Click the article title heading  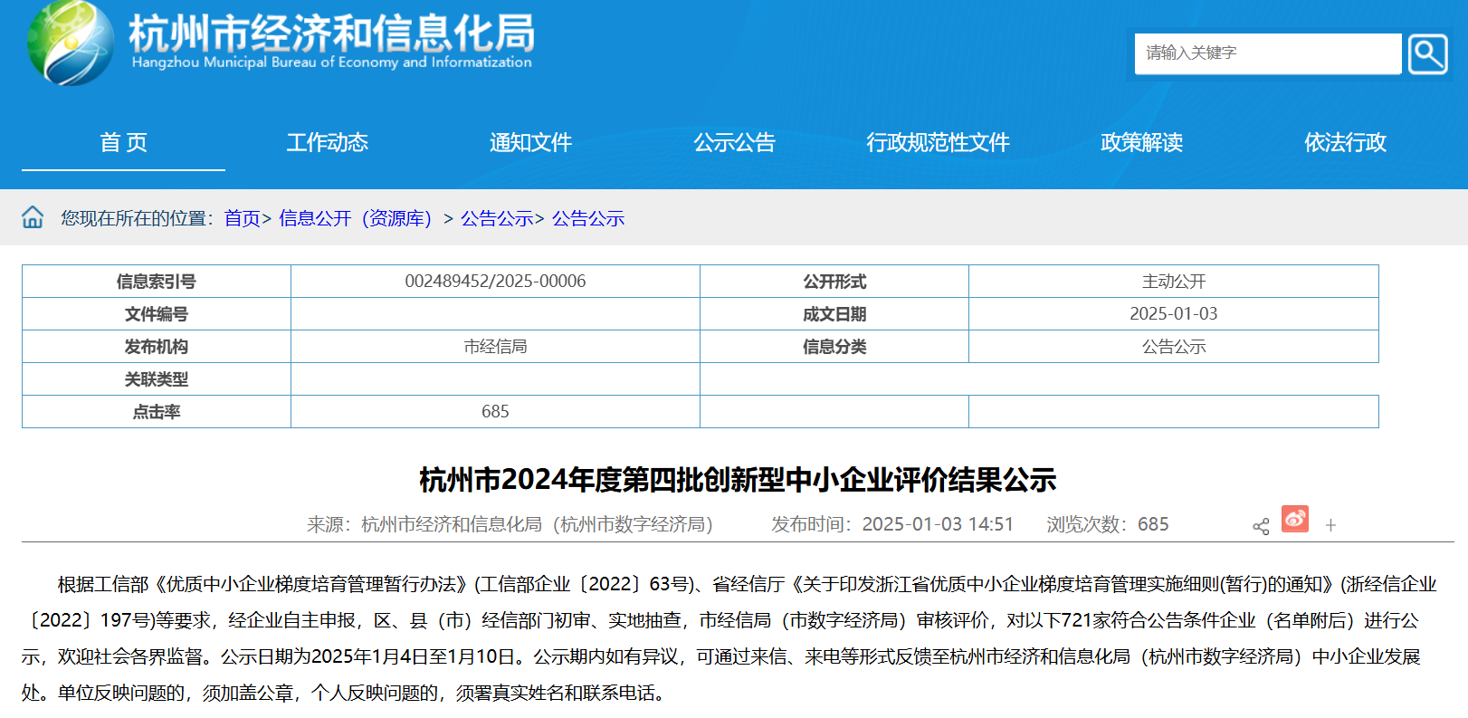738,479
